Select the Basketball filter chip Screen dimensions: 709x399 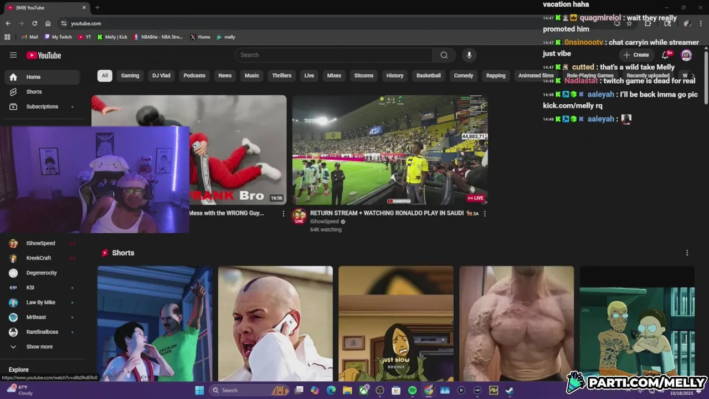429,75
